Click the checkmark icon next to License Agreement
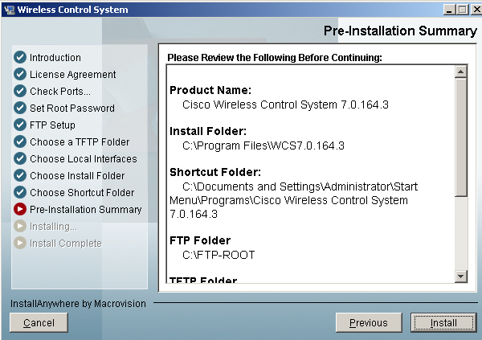The image size is (482, 340). [20, 75]
